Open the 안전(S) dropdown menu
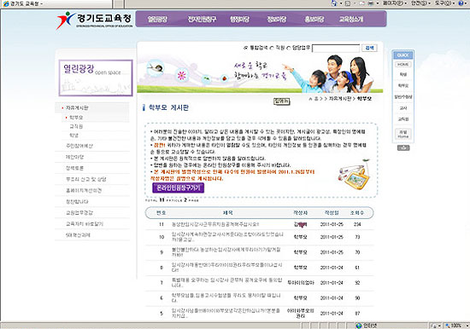 point(420,3)
